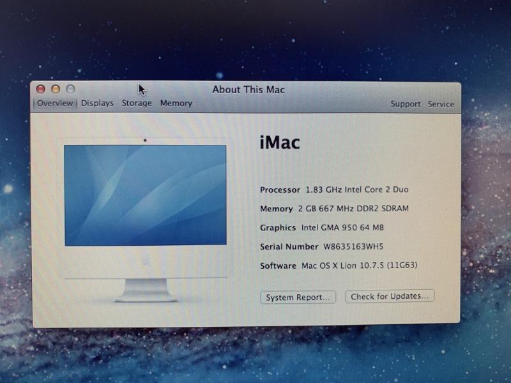Image resolution: width=511 pixels, height=383 pixels.
Task: Click the System Report button
Action: click(x=298, y=297)
